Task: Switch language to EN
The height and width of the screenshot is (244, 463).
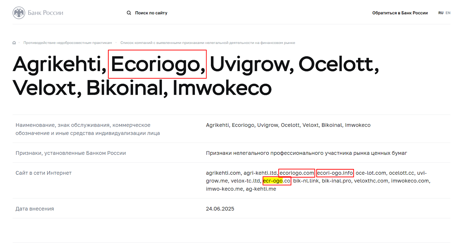Action: pos(448,13)
